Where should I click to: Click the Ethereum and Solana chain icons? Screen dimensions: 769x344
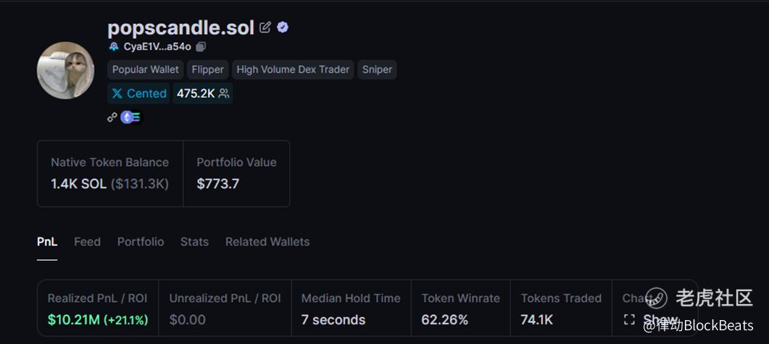(131, 117)
